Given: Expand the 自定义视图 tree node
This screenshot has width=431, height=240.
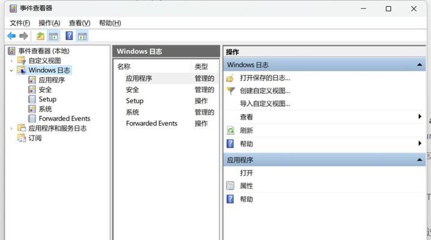Looking at the screenshot, I should pos(11,61).
